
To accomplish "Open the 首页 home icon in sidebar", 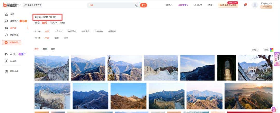I will [x=6, y=14].
